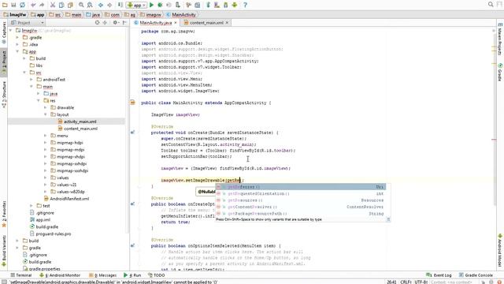Open the Gradle Console panel
This screenshot has height=284, width=504.
476,275
